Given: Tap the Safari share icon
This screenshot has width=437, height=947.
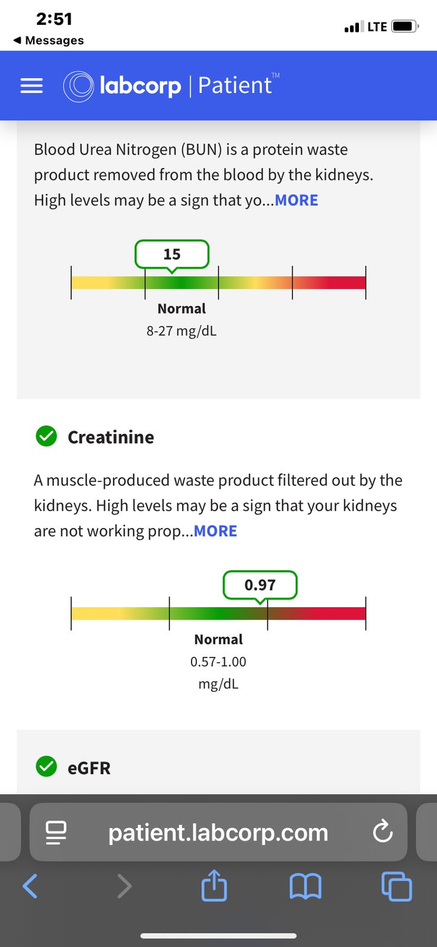Looking at the screenshot, I should pyautogui.click(x=213, y=886).
